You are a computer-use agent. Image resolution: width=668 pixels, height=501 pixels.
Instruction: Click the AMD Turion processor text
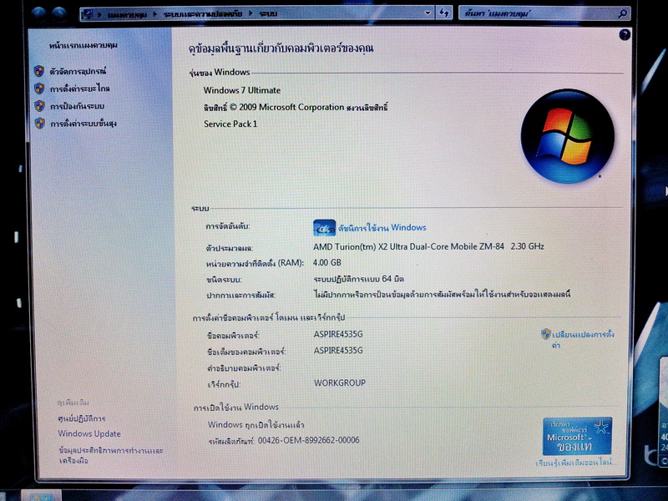click(428, 246)
